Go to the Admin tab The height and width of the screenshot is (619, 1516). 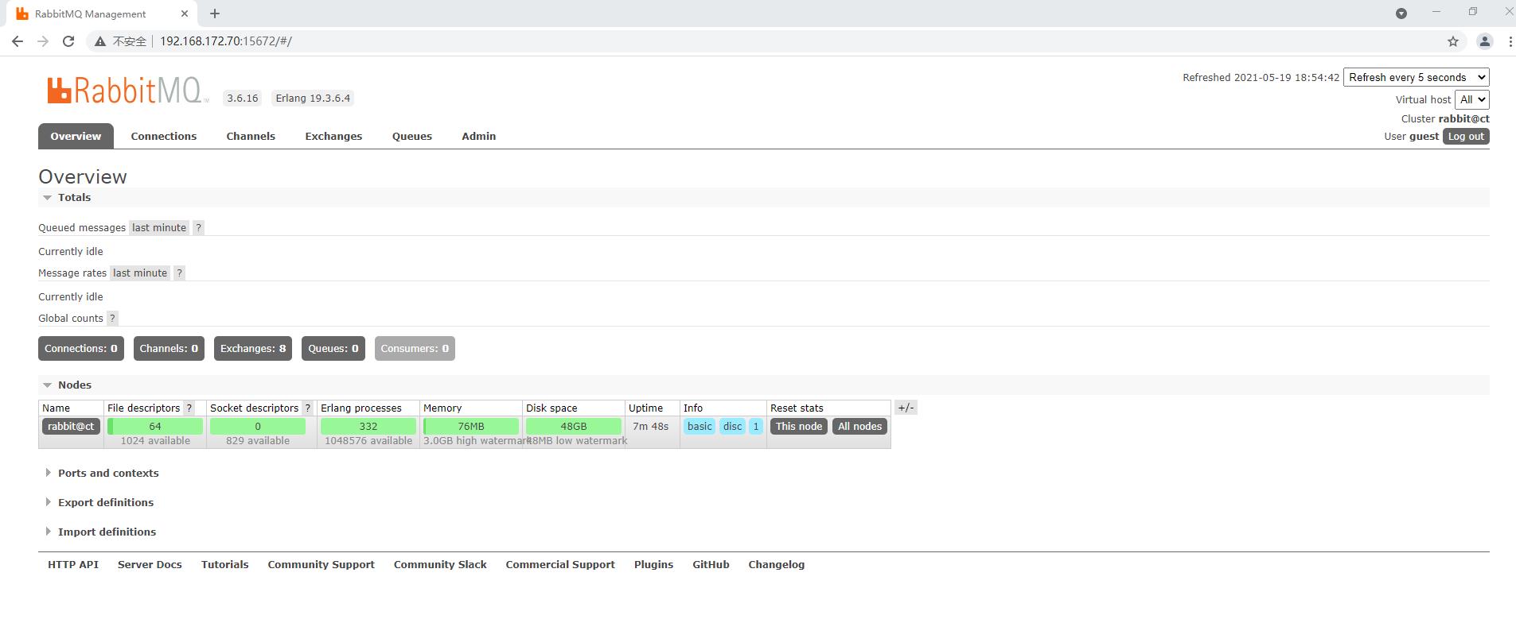[479, 136]
